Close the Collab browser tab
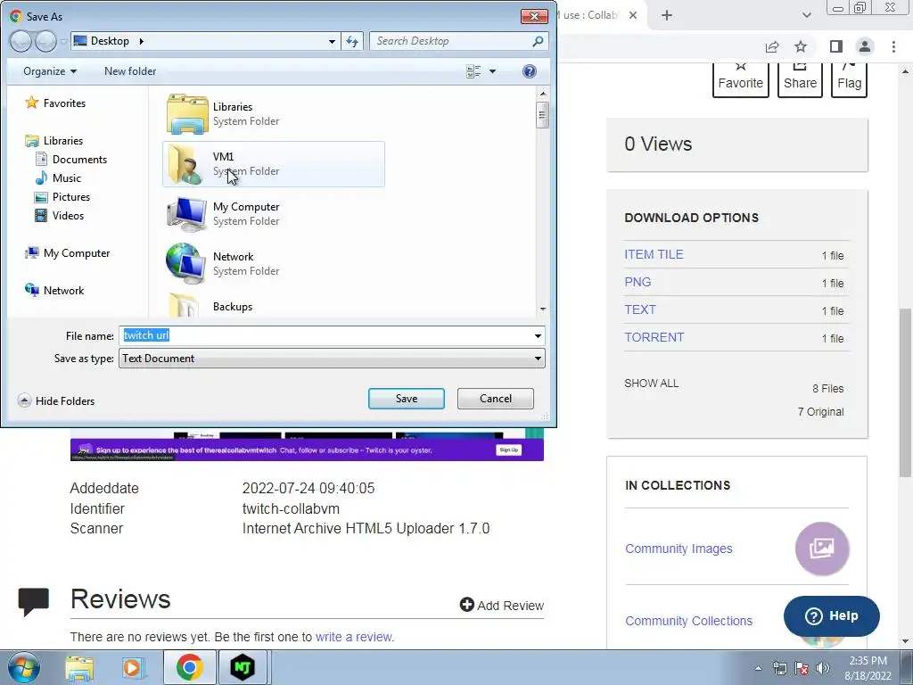Image resolution: width=913 pixels, height=685 pixels. pos(634,15)
